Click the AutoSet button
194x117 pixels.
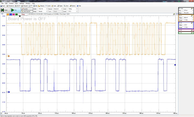pos(27,9)
